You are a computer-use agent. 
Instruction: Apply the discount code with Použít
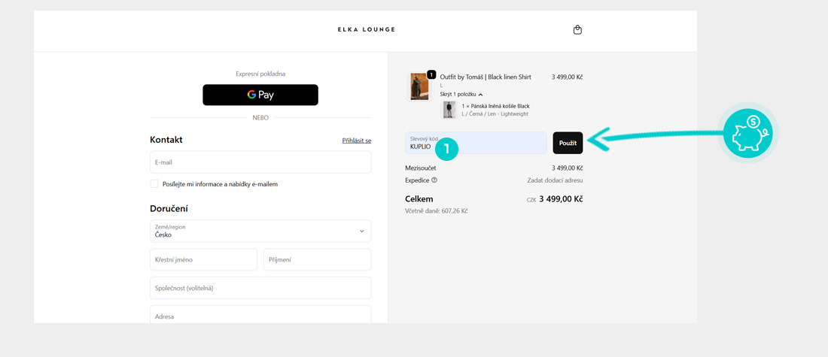pos(568,143)
